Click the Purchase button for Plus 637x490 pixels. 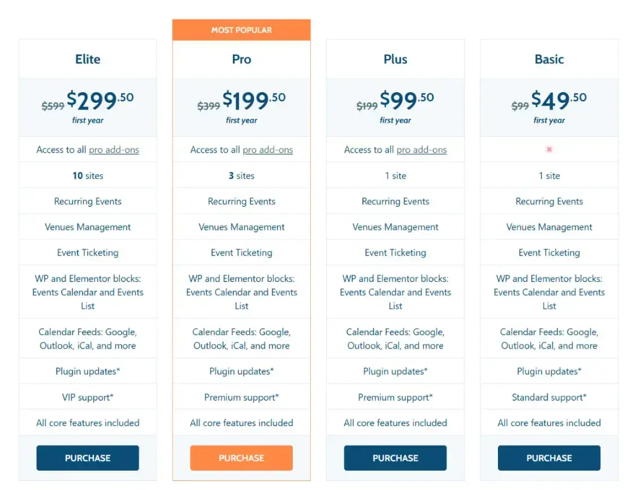(x=395, y=458)
